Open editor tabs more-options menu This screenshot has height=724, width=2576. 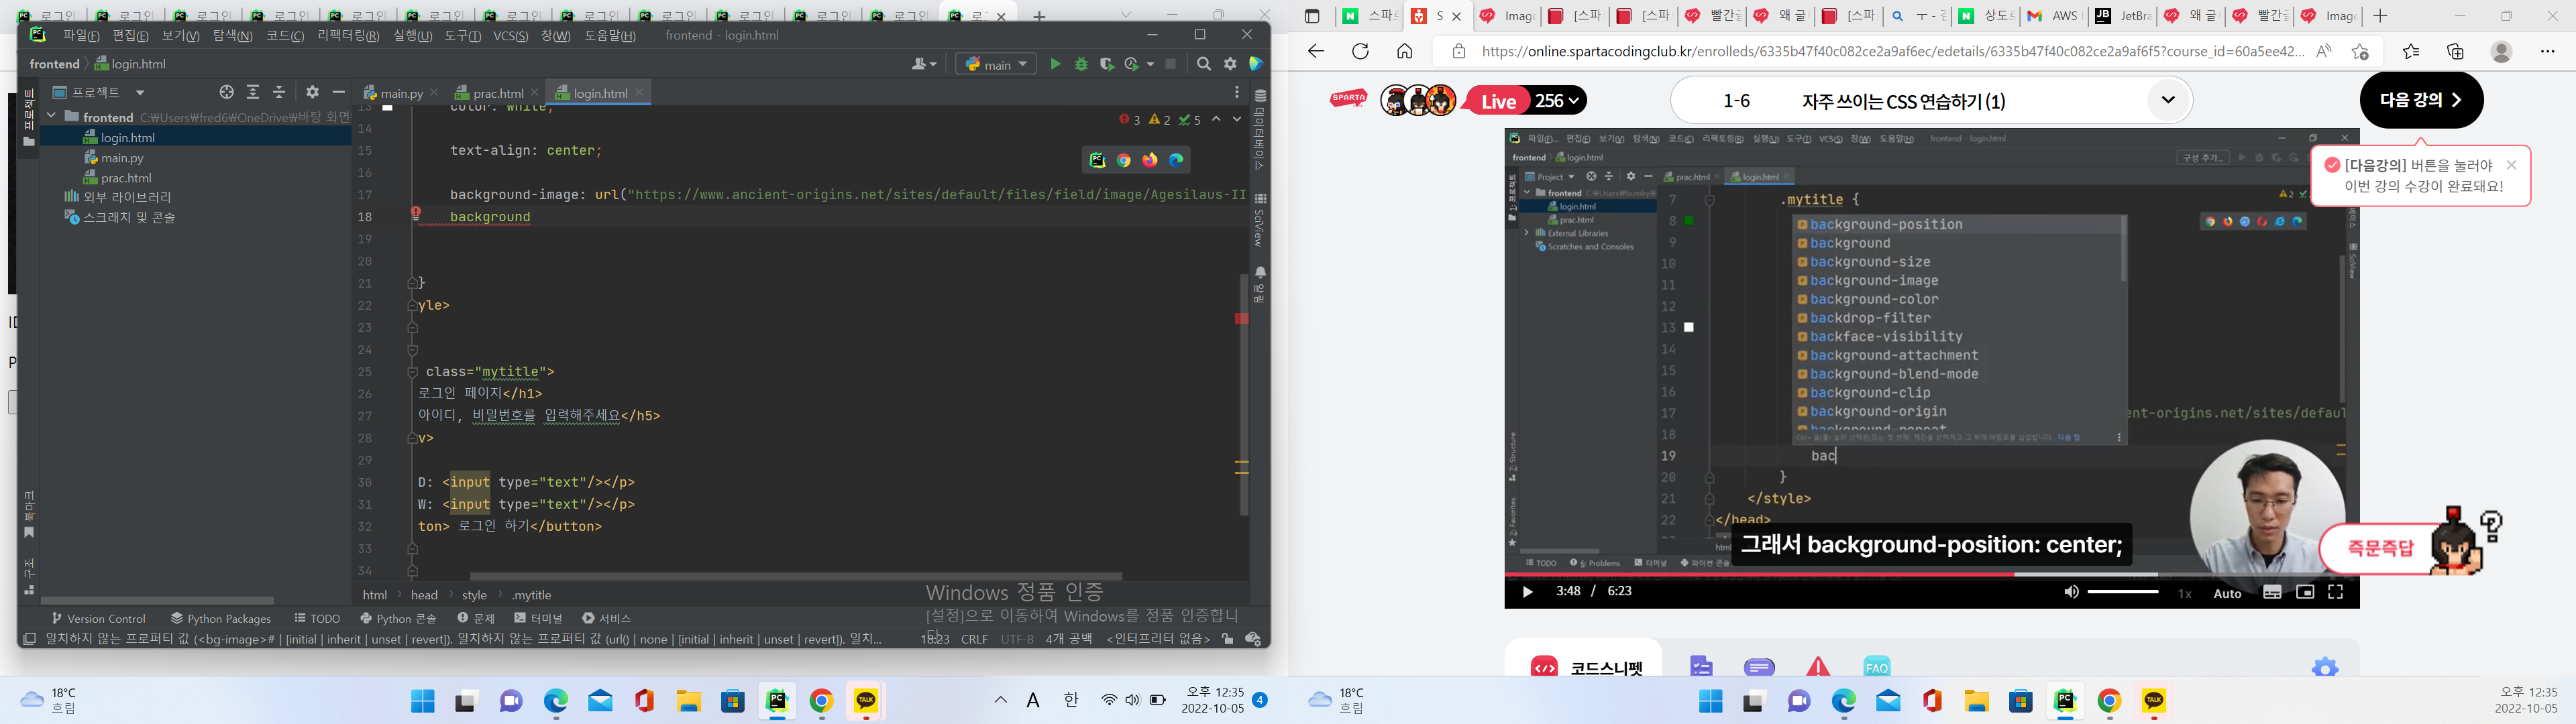point(1237,92)
